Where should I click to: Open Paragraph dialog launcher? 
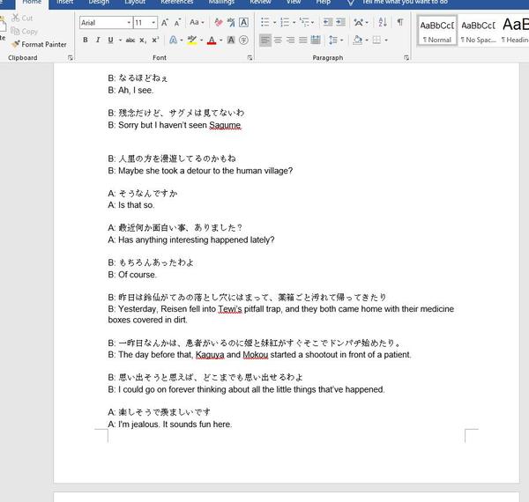coord(406,58)
